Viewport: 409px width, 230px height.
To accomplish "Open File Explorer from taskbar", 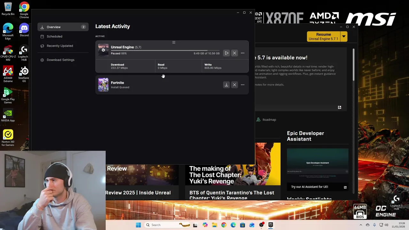I will pos(214,225).
